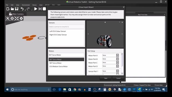Viewport: 172px width, 97px height.
Task: Click the sensor rename input field
Action: [66, 27]
